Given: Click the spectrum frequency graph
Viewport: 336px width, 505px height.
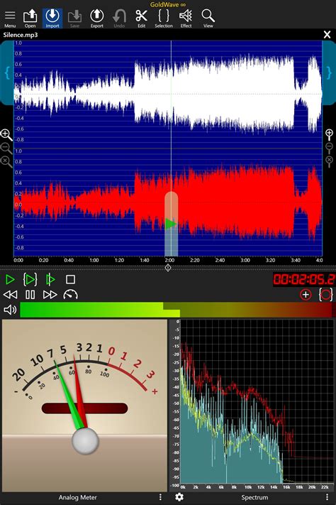Looking at the screenshot, I should point(257,401).
